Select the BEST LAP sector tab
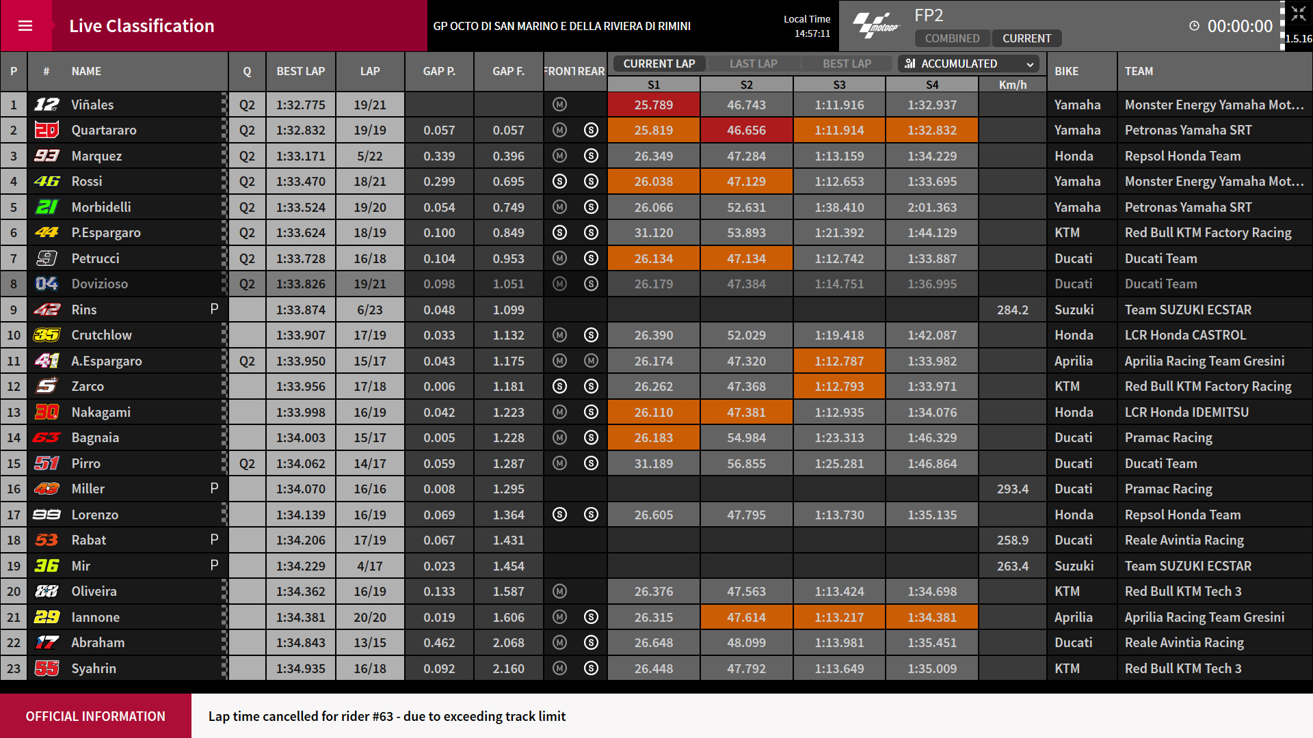 pyautogui.click(x=847, y=64)
